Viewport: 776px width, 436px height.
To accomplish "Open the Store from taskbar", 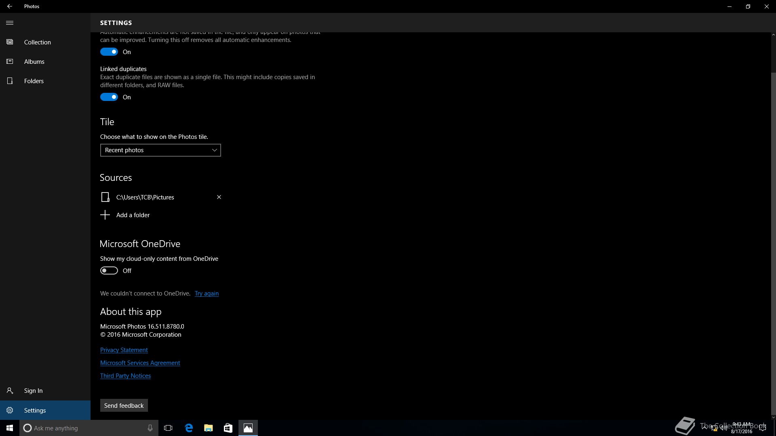I will click(x=228, y=428).
